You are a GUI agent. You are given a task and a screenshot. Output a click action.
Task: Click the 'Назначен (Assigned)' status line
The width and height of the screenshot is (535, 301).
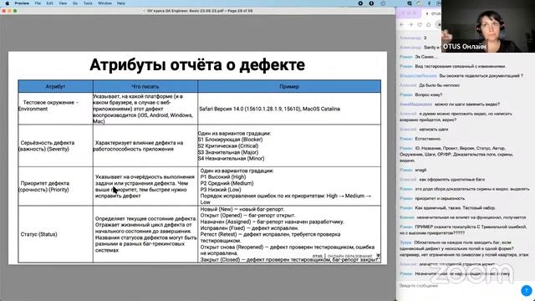pos(272,222)
